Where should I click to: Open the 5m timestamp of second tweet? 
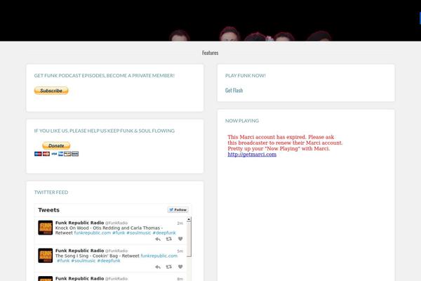click(180, 251)
